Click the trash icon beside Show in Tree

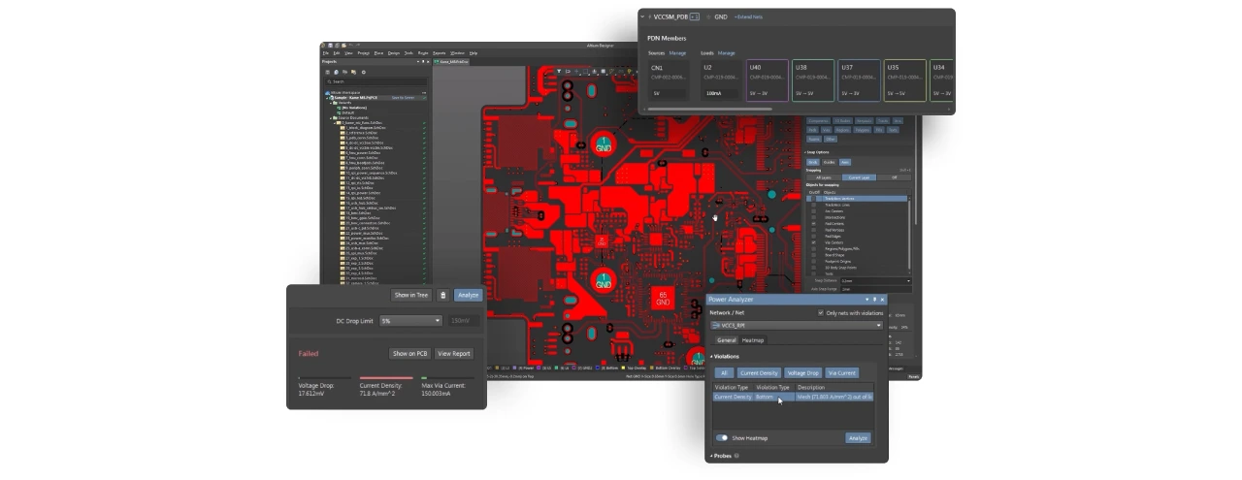tap(443, 295)
